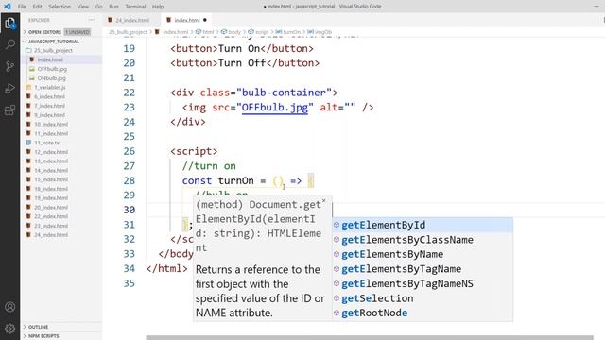Viewport: 605px width, 340px height.
Task: Open 24_index.html in explorer tree
Action: 51,235
